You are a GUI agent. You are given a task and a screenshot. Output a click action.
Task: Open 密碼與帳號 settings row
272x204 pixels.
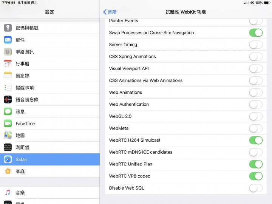(x=50, y=28)
